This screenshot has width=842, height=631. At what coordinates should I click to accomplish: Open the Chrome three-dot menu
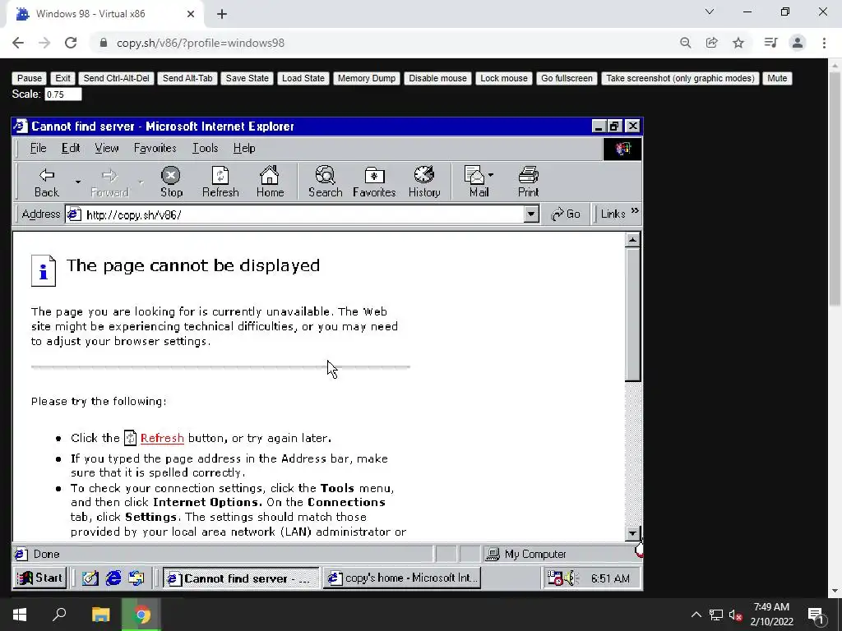(824, 43)
